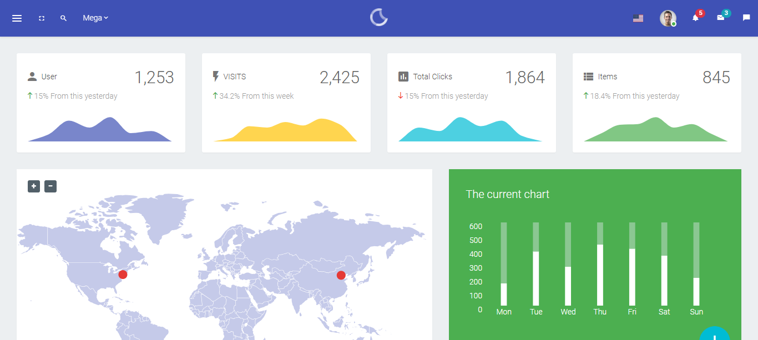Image resolution: width=758 pixels, height=340 pixels.
Task: Expand the Mega dropdown menu
Action: pos(95,18)
